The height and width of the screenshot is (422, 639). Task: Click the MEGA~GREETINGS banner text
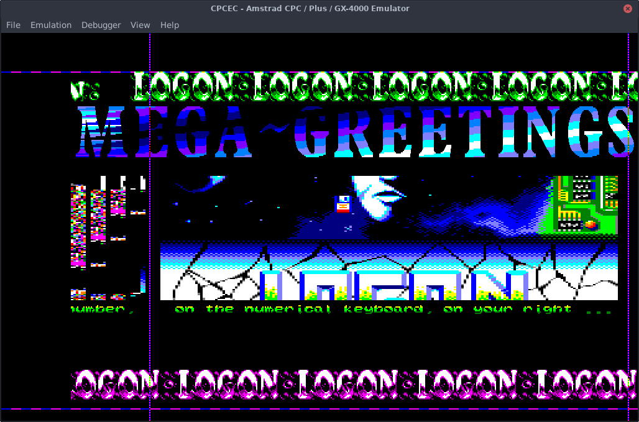(x=355, y=131)
